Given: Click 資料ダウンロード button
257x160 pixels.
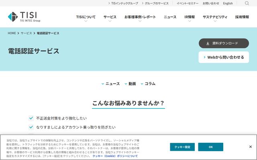Looking at the screenshot, I should click(x=224, y=43).
